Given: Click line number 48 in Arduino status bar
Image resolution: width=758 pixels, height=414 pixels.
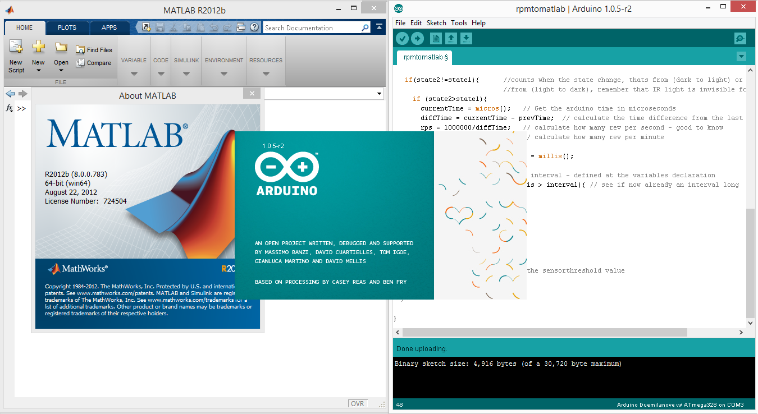Looking at the screenshot, I should 399,405.
